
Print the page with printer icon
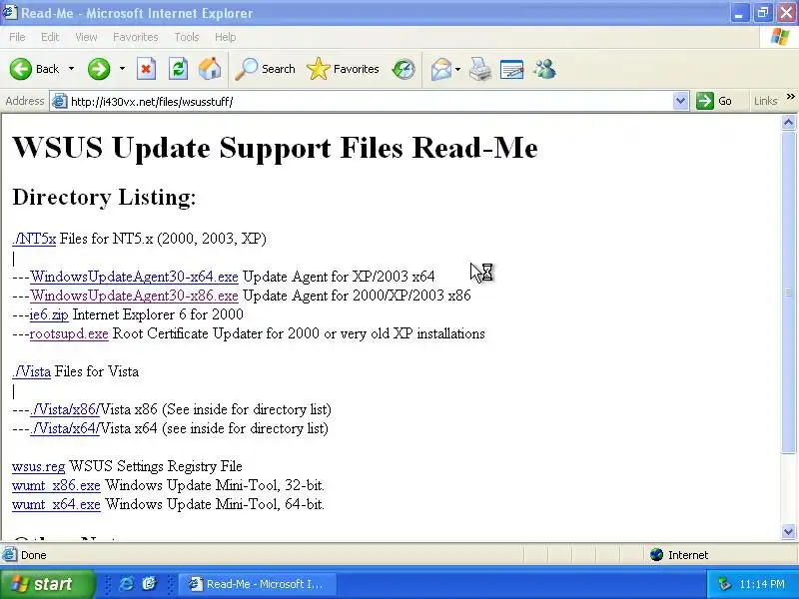[480, 69]
